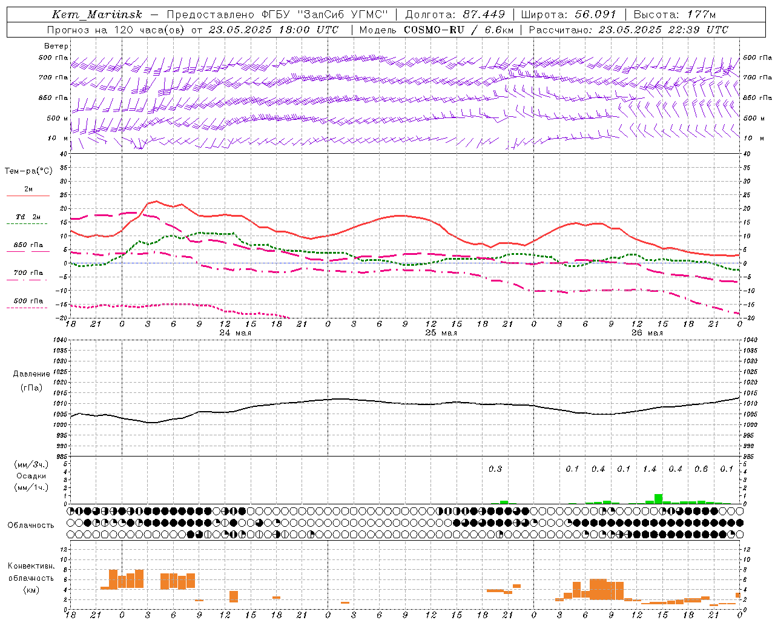The width and height of the screenshot is (775, 620).
Task: Click the Облачность cloud cover label
Action: pyautogui.click(x=31, y=525)
